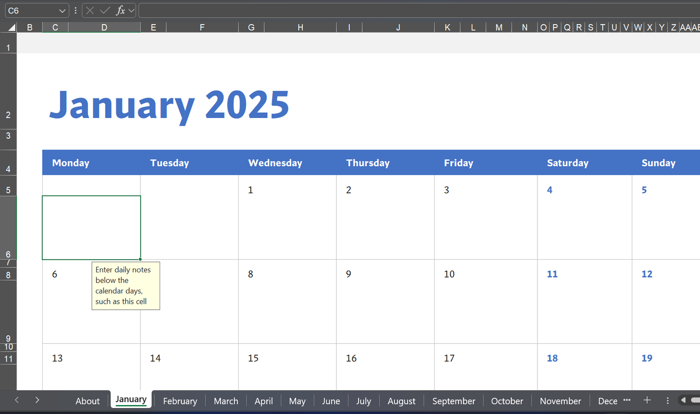The image size is (700, 414).
Task: Click the ellipsis showing hidden sheet tabs
Action: point(627,401)
